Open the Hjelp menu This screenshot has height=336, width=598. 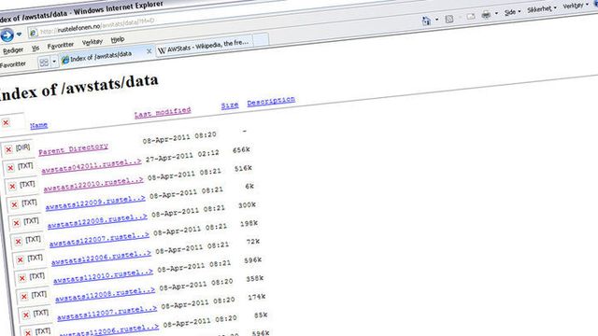point(118,39)
